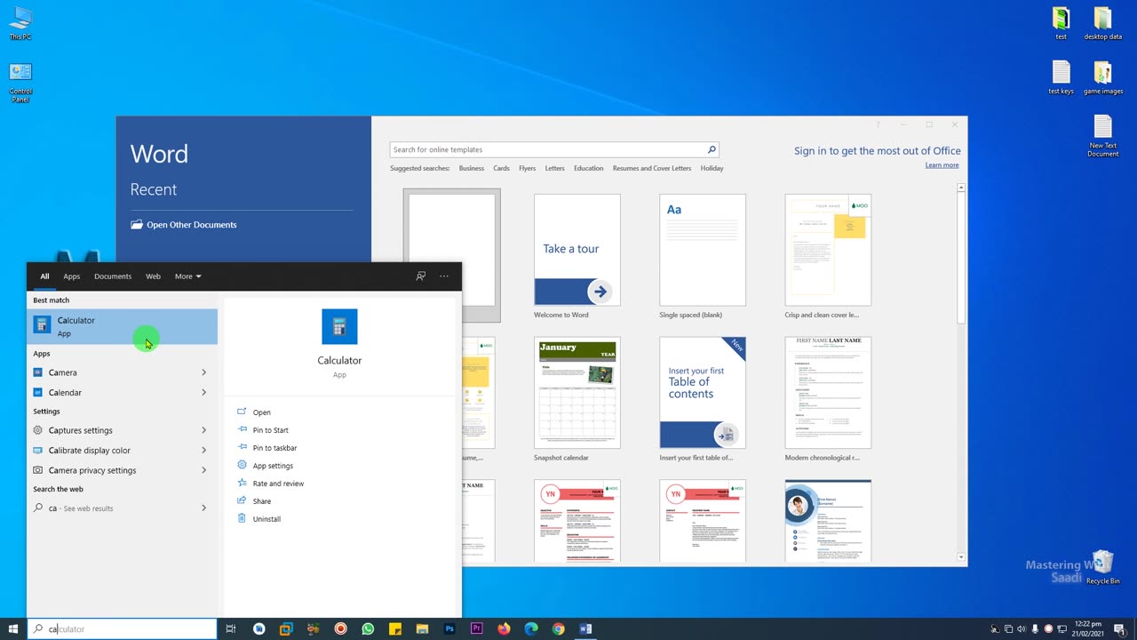Choose Pin to Start for Calculator
The width and height of the screenshot is (1137, 640).
click(x=270, y=430)
